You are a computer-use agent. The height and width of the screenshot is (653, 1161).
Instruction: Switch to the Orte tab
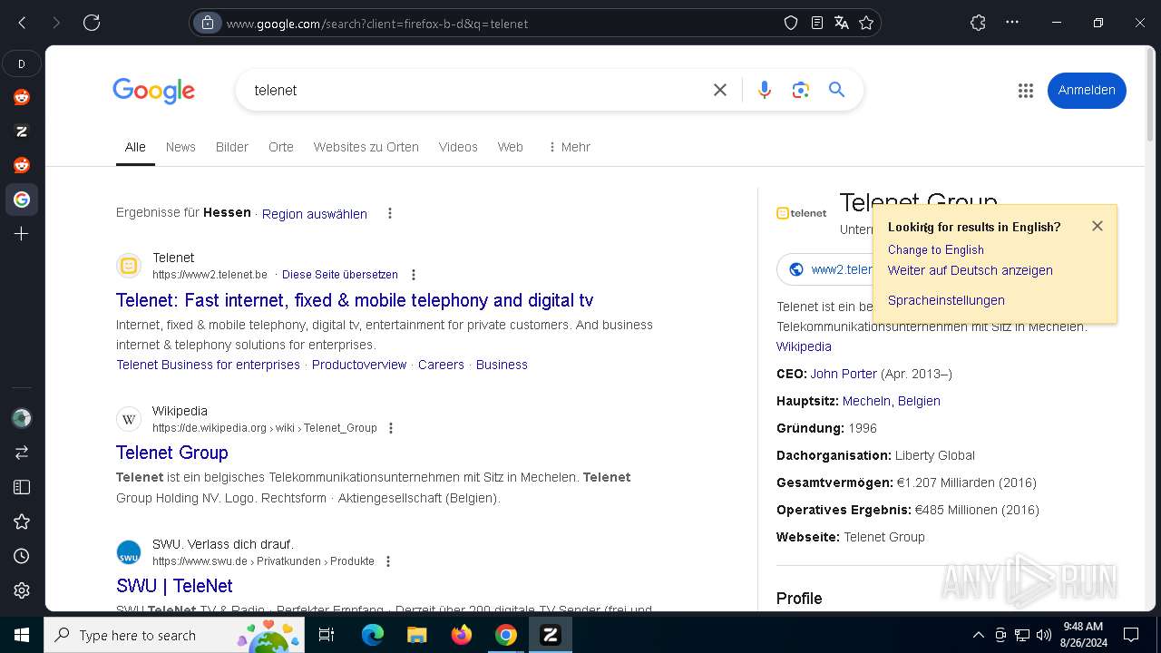(x=281, y=147)
